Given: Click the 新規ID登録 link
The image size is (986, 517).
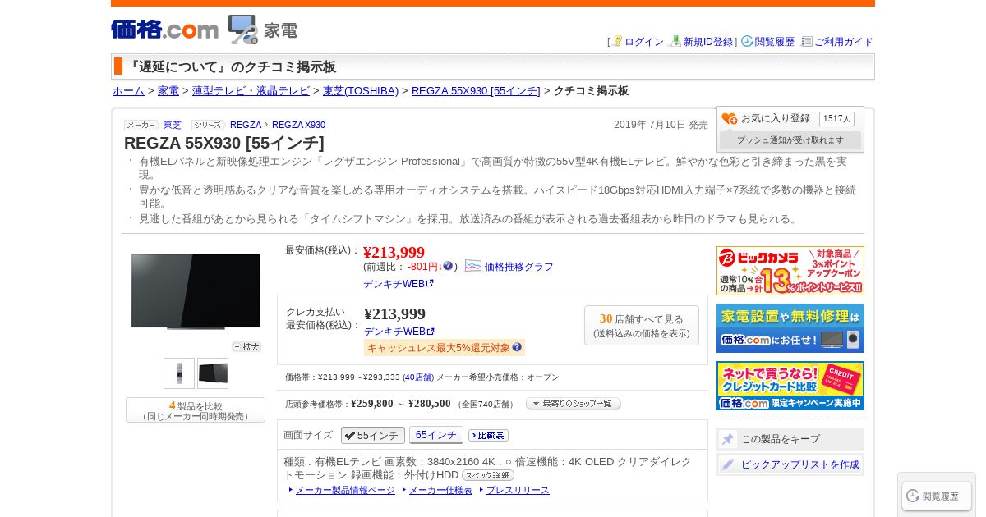Looking at the screenshot, I should (x=708, y=42).
